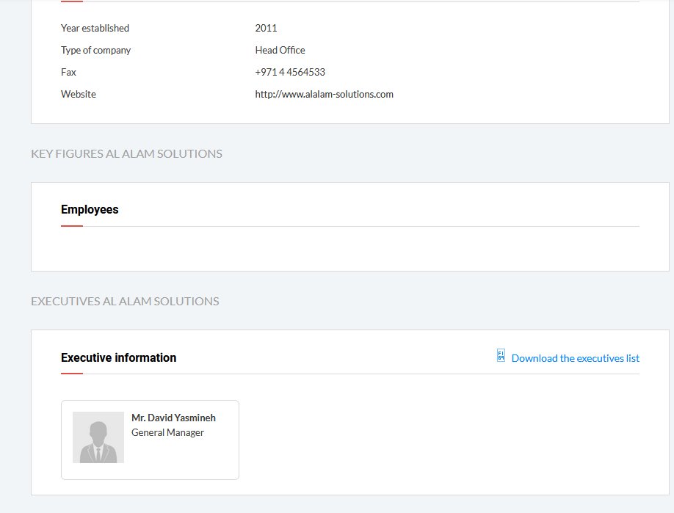Viewport: 674px width, 513px height.
Task: Select the General Manager job title text
Action: (x=167, y=433)
